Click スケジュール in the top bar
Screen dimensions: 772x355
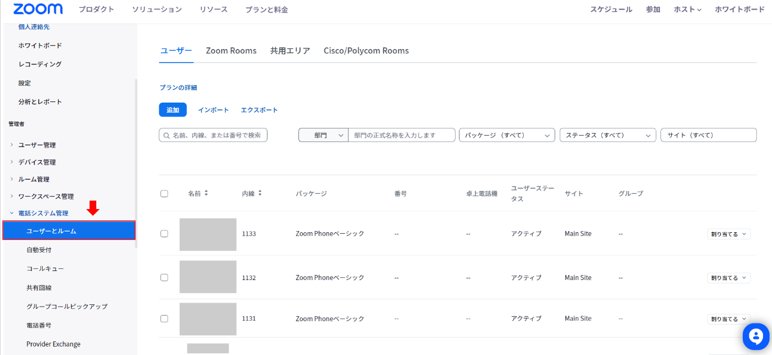[x=611, y=10]
